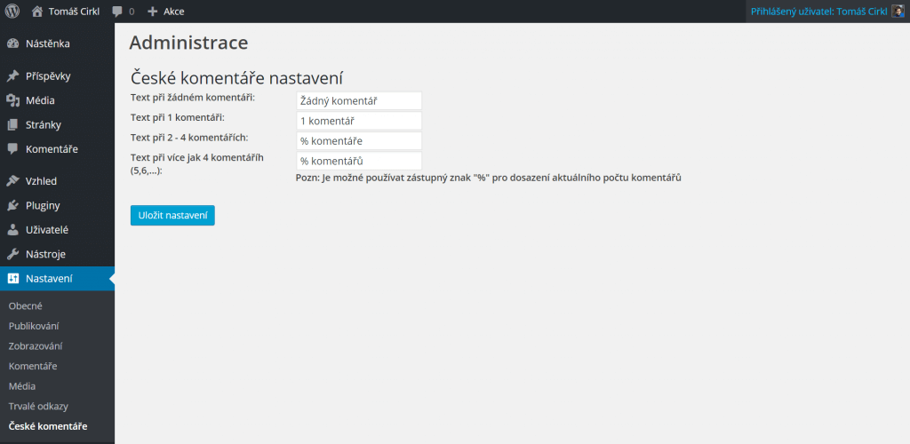Open Nástroje menu item
Image resolution: width=910 pixels, height=444 pixels.
(x=57, y=254)
